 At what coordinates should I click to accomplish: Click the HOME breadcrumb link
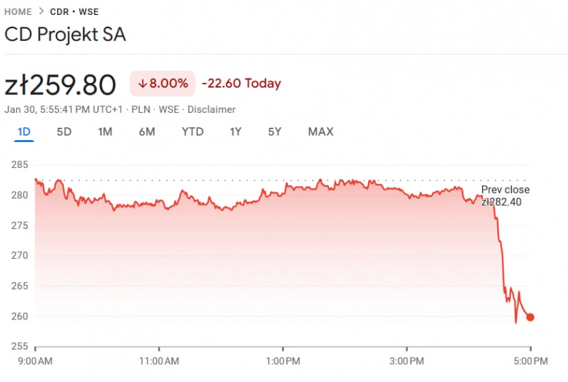click(18, 12)
